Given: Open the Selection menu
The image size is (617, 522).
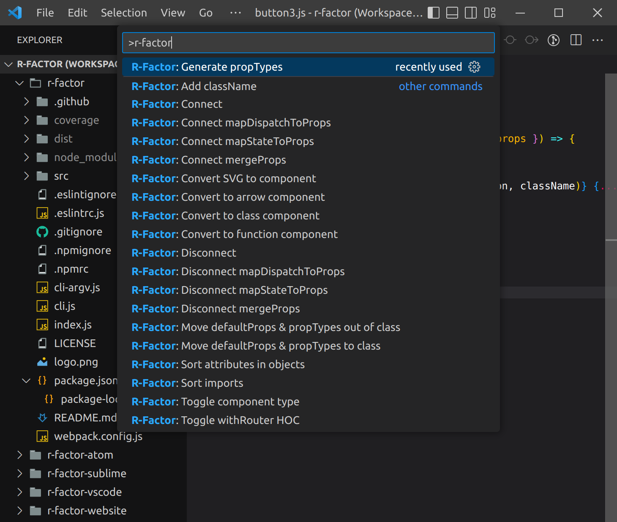Looking at the screenshot, I should click(x=124, y=13).
